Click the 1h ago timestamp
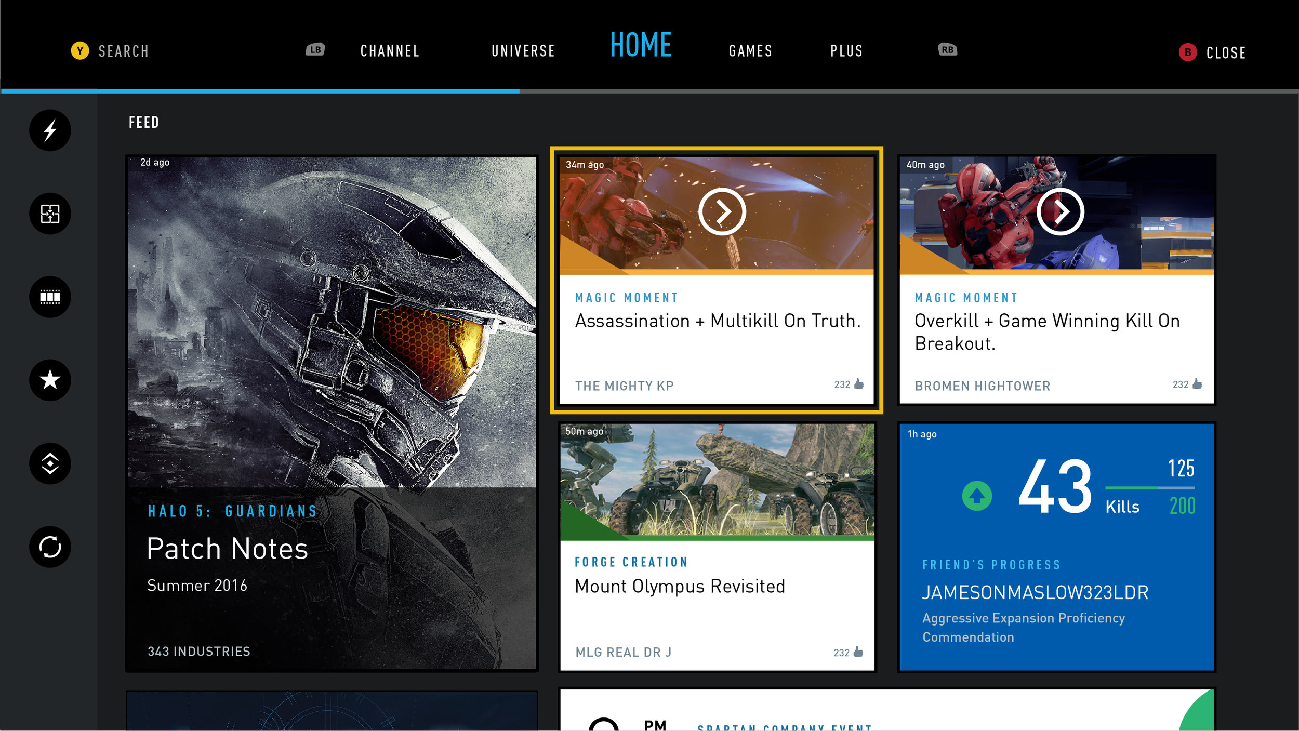Image resolution: width=1299 pixels, height=731 pixels. (x=922, y=434)
